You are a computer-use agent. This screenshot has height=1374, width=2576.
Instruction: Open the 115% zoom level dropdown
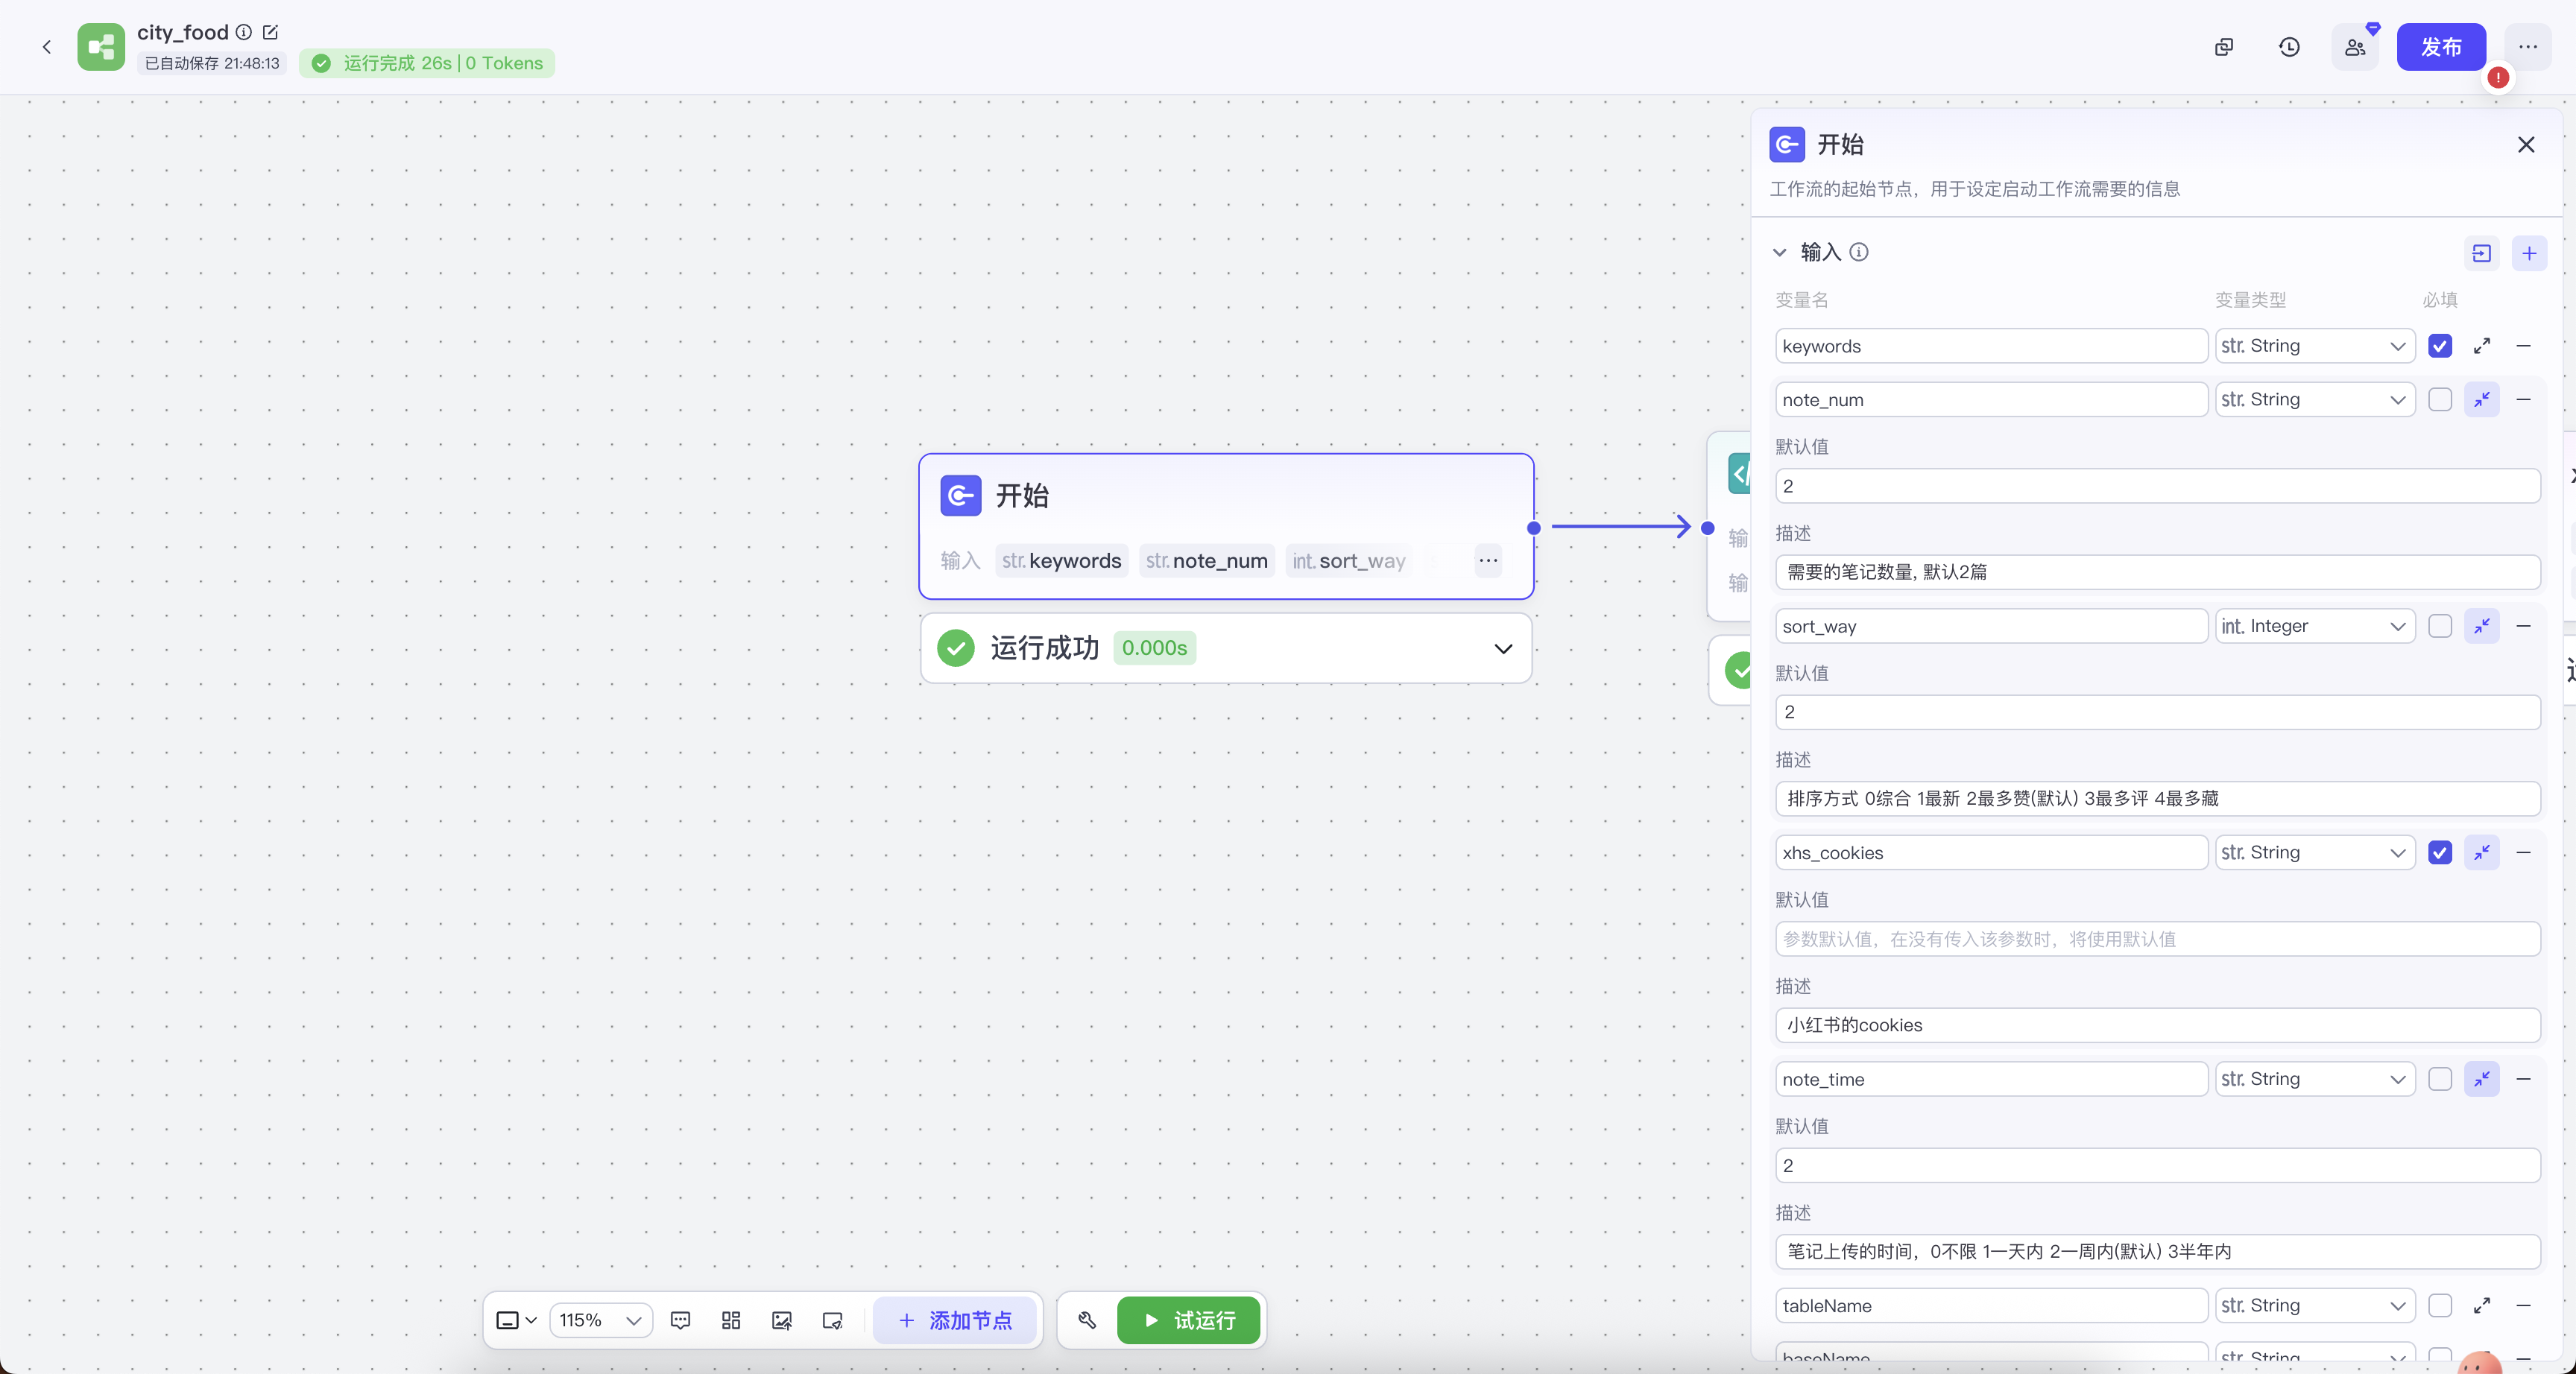click(600, 1320)
